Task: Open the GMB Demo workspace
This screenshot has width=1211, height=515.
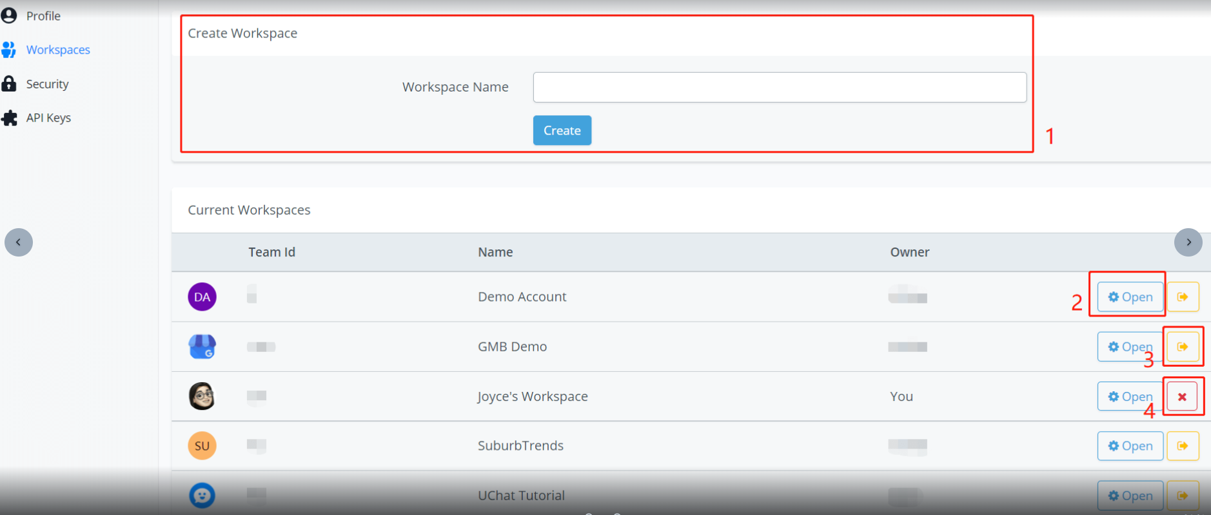Action: coord(1130,347)
